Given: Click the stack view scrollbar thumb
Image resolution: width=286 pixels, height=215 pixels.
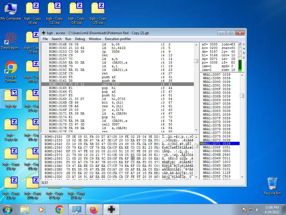Looking at the screenshot, I should 242,96.
